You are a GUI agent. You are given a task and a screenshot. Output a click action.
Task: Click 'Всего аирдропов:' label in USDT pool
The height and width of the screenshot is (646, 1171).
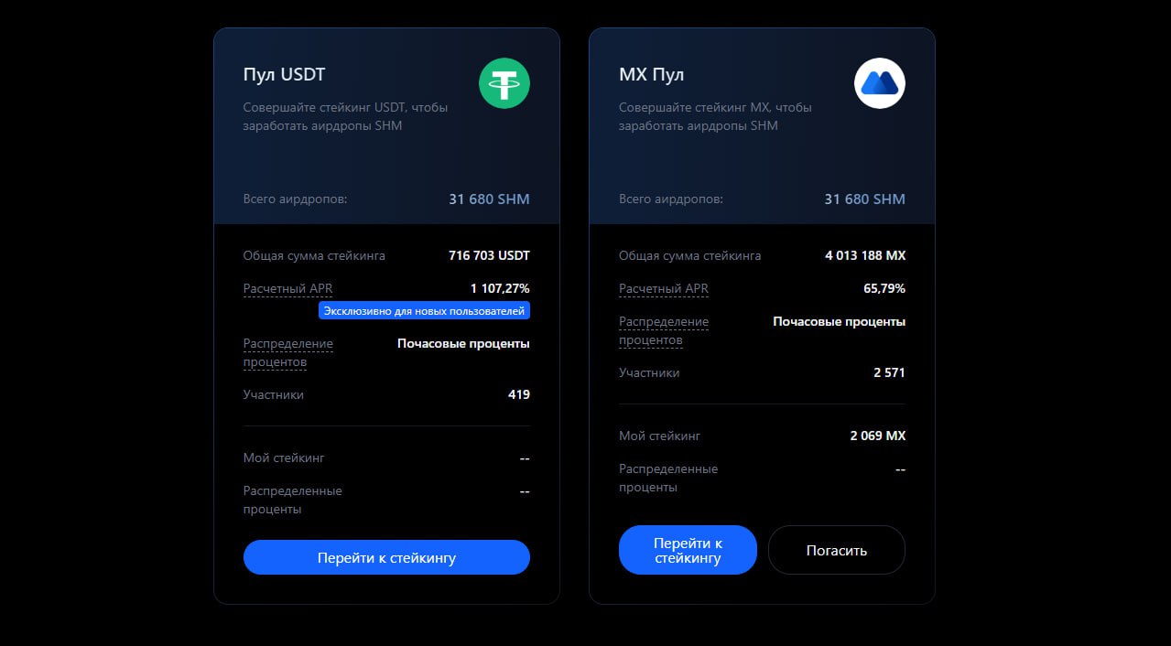(x=295, y=199)
